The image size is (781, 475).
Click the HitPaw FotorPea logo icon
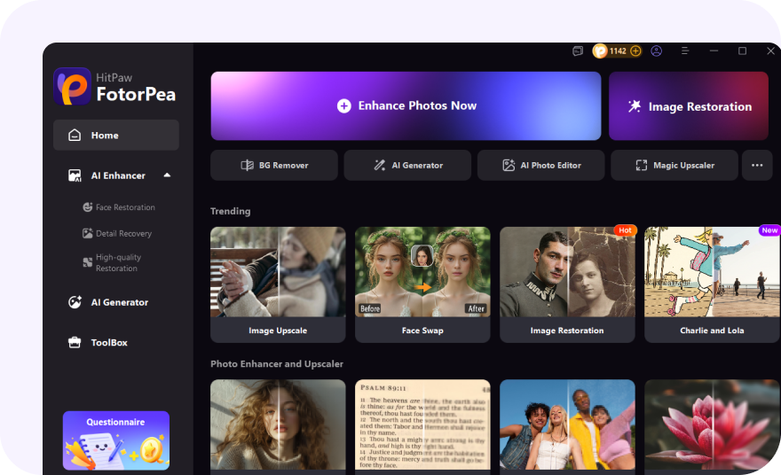(73, 86)
